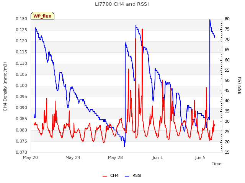
Task: Click the May 28 date tick
Action: 115,157
